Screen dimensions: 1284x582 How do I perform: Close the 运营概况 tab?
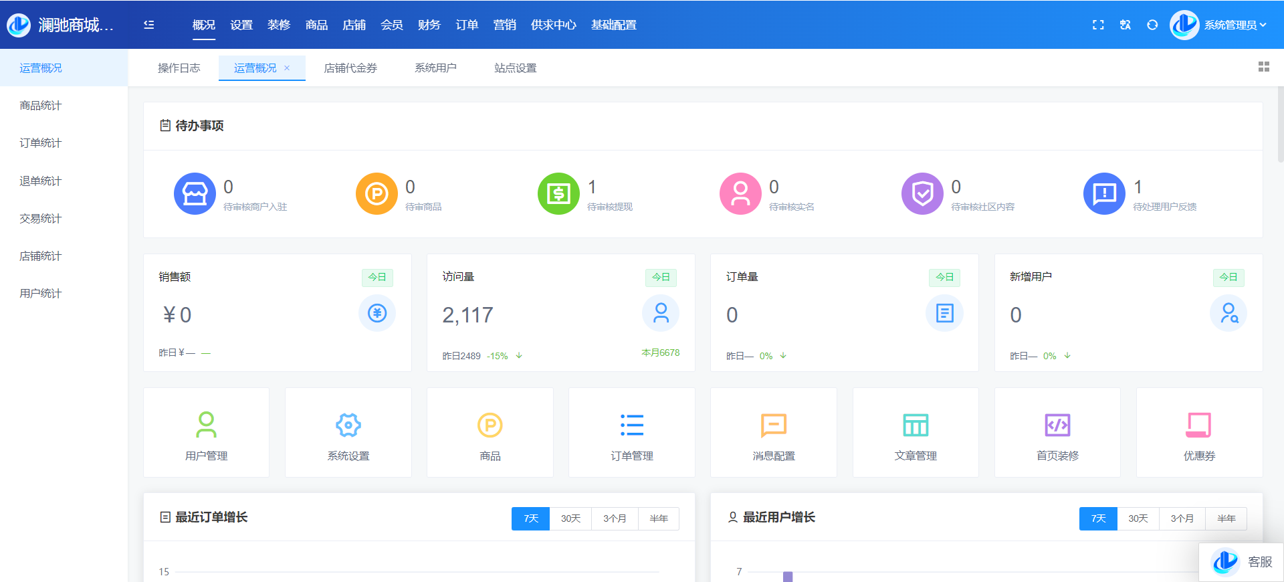pyautogui.click(x=287, y=68)
